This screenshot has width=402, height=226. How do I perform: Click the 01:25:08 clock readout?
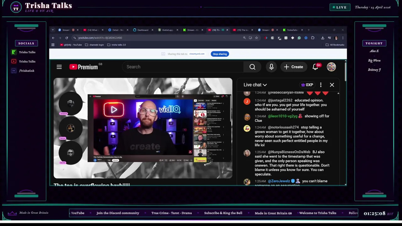point(374,213)
